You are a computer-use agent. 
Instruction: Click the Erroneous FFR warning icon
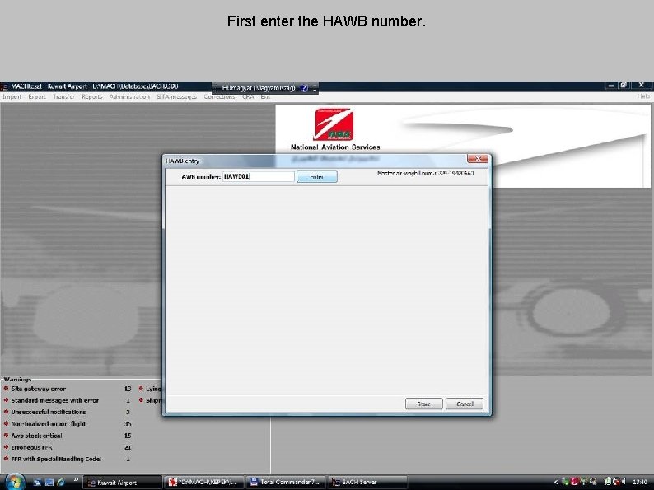[7, 447]
